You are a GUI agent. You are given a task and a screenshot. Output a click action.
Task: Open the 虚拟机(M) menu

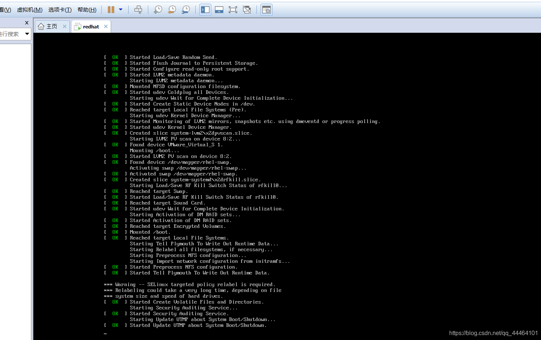tap(30, 10)
